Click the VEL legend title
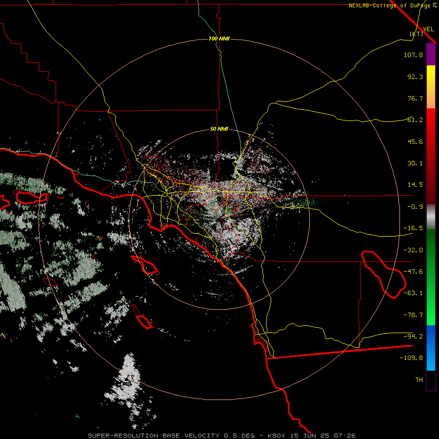439x439 pixels. tap(428, 29)
